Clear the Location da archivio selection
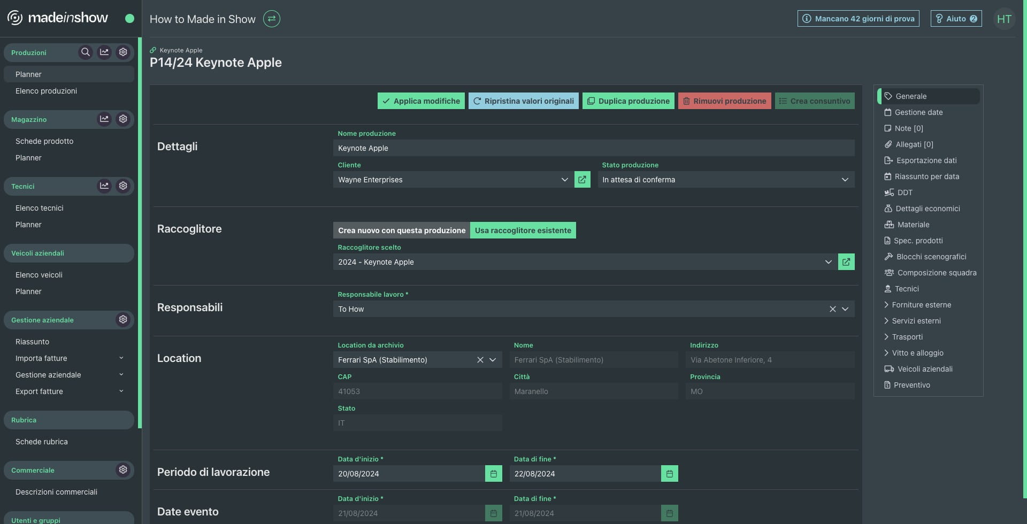1027x524 pixels. tap(480, 360)
